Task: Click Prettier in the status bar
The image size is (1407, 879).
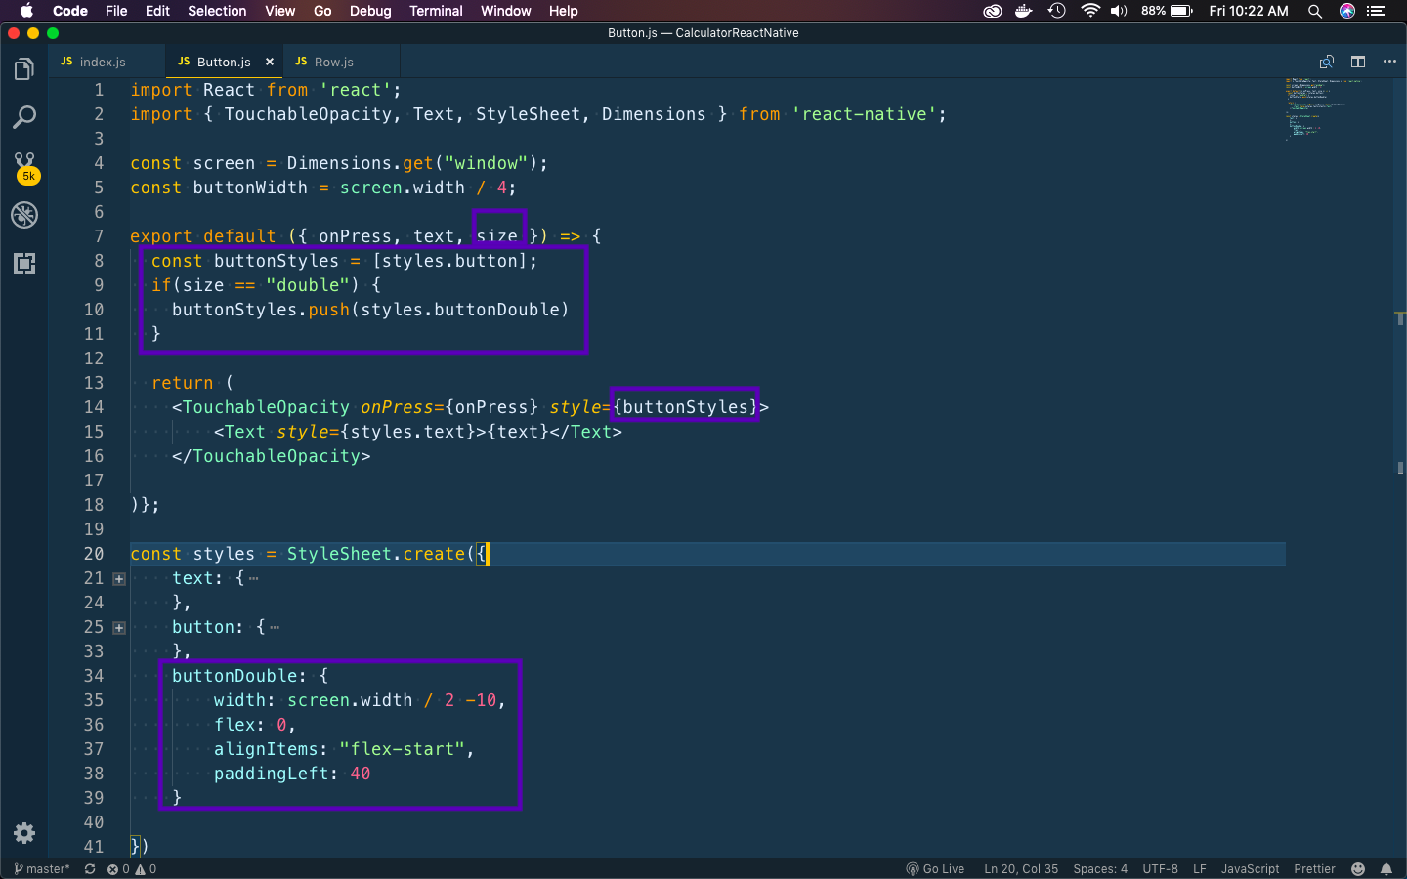Action: coord(1314,869)
